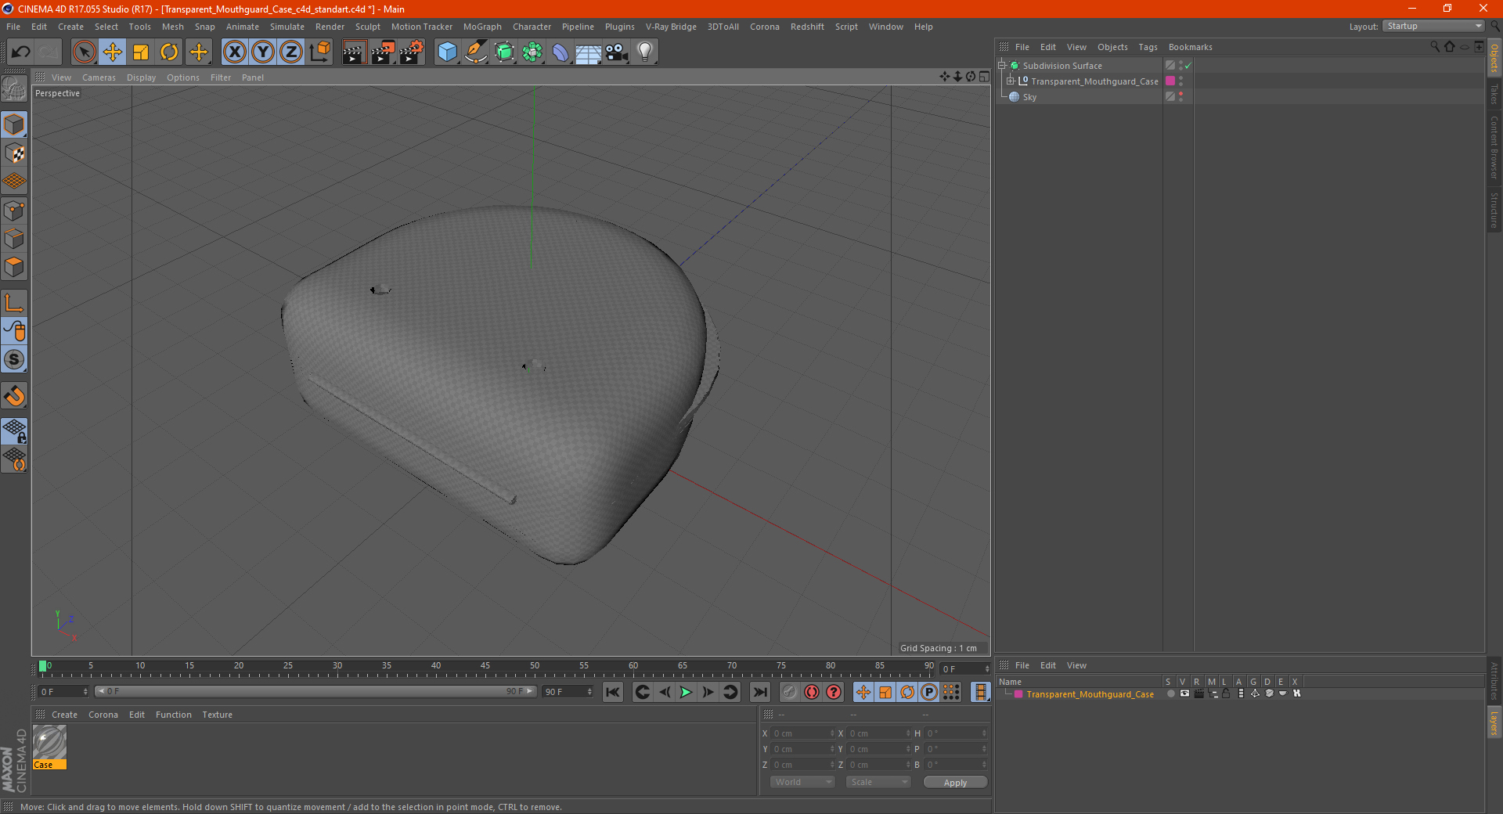Open the Render menu
This screenshot has width=1503, height=814.
tap(330, 27)
